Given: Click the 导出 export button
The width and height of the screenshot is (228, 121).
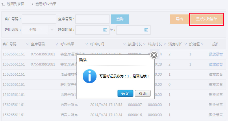Looking at the screenshot, I should click(179, 19).
